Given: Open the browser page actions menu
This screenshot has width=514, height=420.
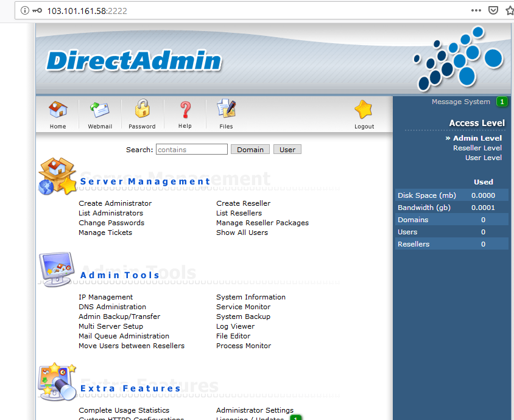Looking at the screenshot, I should click(x=476, y=10).
